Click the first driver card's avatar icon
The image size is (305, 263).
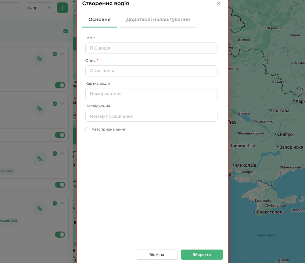click(39, 59)
